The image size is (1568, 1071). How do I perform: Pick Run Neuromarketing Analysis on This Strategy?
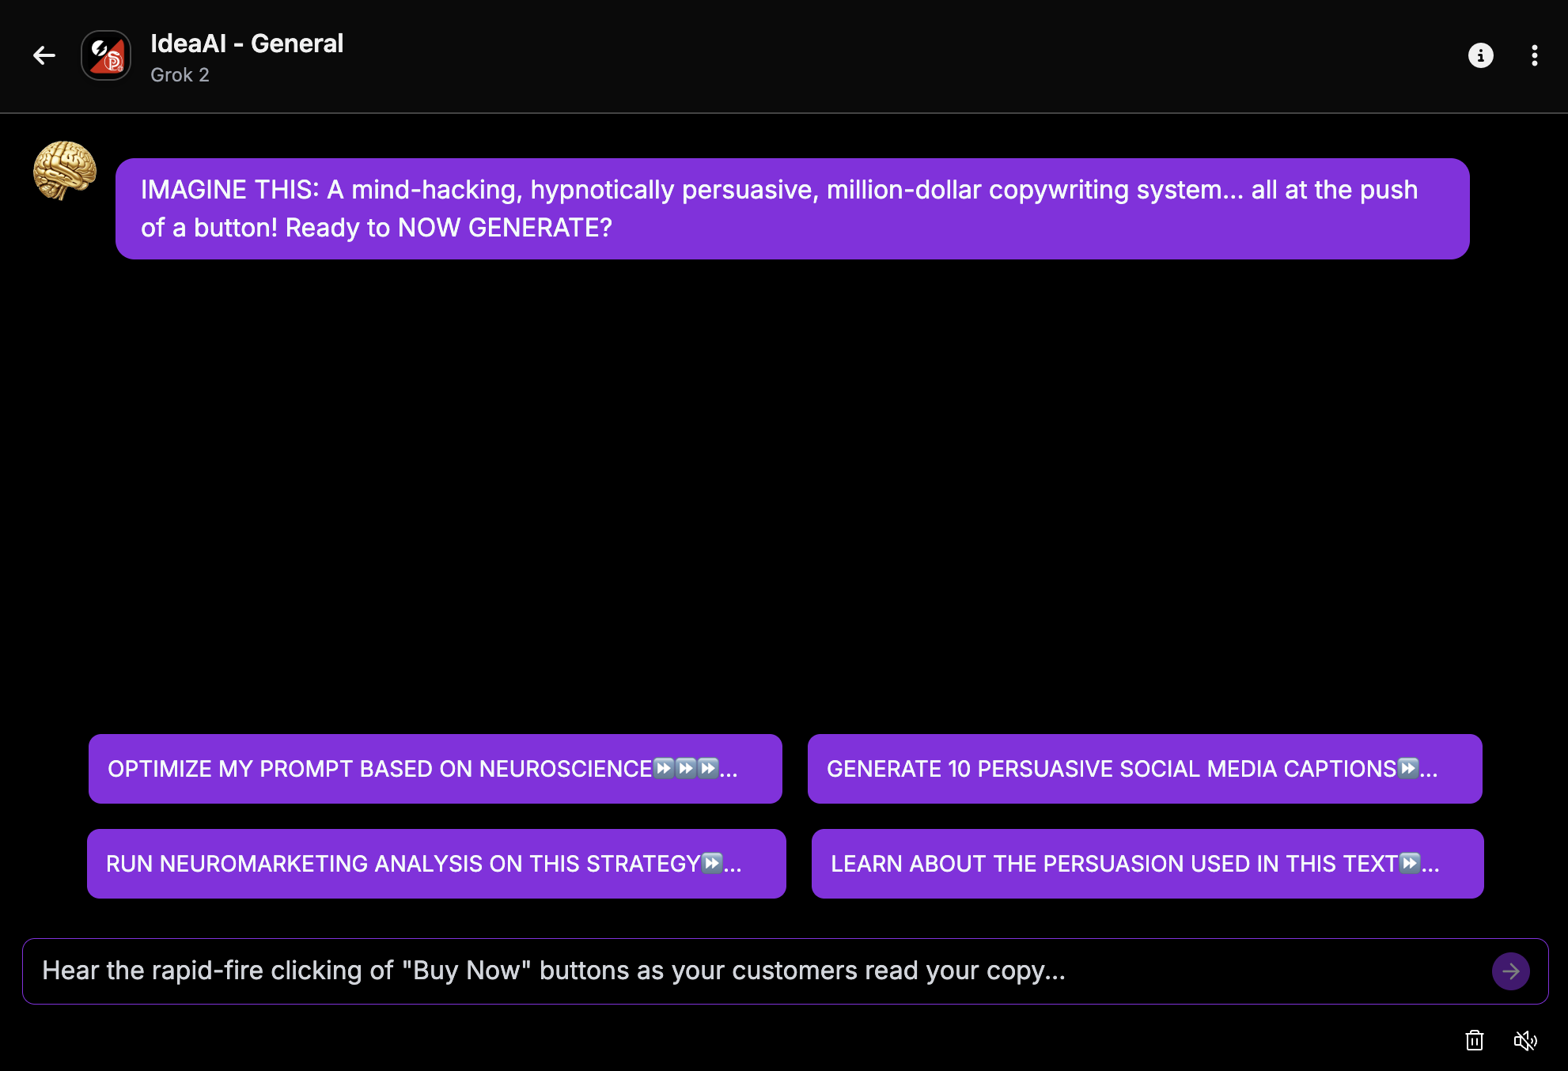point(396,864)
